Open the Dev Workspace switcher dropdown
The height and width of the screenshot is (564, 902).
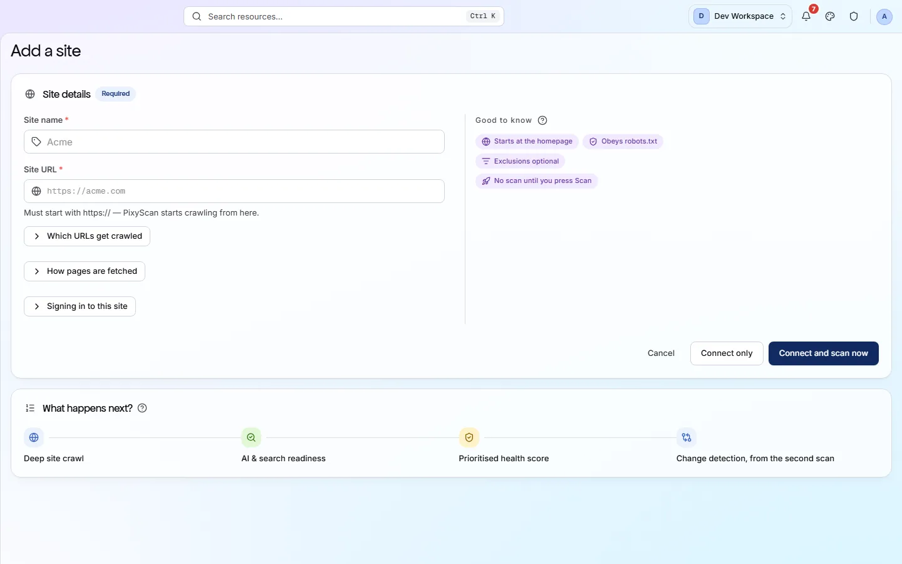coord(740,16)
